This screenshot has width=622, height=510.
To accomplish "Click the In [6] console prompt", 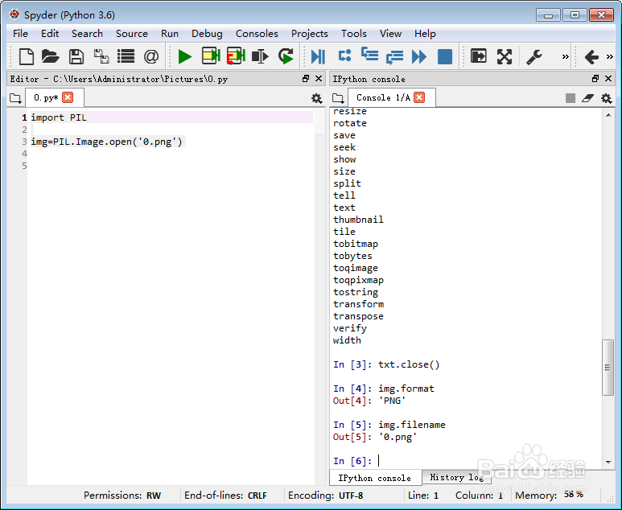I will click(x=352, y=461).
